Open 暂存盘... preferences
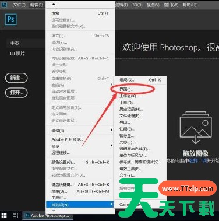 [x=140, y=136]
